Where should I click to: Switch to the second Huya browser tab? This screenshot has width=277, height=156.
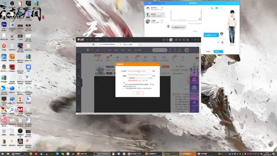pyautogui.click(x=128, y=45)
